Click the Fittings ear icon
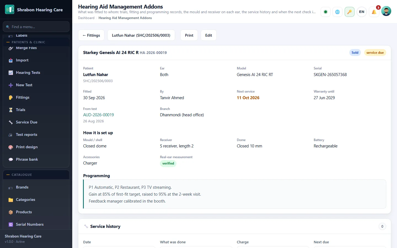This screenshot has height=248, width=397. pos(11,98)
